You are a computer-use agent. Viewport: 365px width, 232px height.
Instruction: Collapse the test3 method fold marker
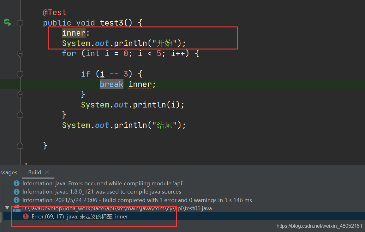[x=20, y=23]
